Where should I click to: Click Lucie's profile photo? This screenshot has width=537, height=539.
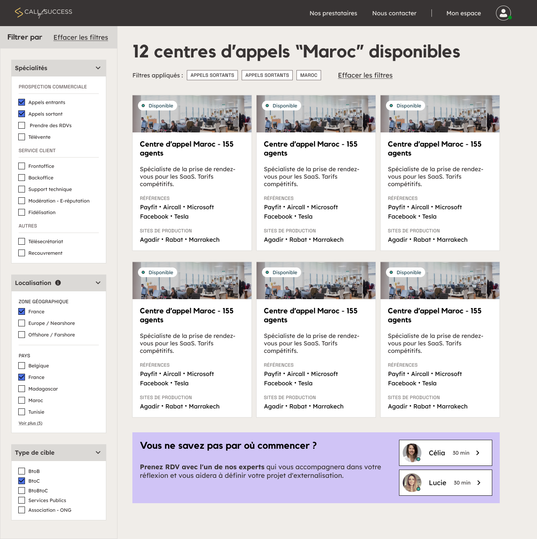412,483
